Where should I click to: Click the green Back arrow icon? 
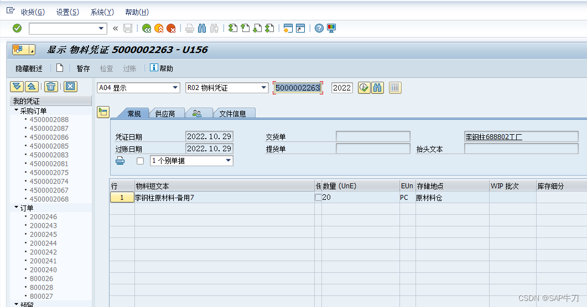click(x=147, y=28)
